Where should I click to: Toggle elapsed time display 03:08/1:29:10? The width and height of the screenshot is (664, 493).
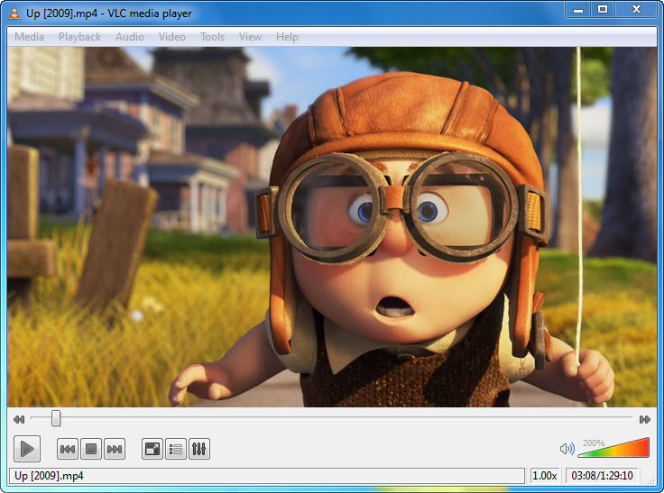(602, 476)
